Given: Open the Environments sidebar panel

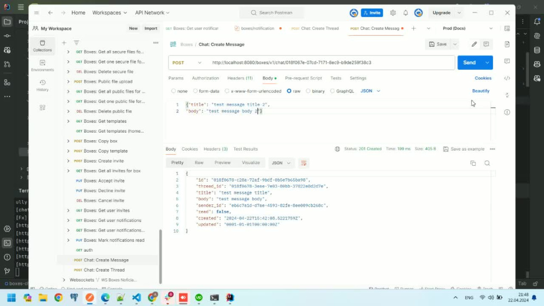Looking at the screenshot, I should [x=42, y=66].
